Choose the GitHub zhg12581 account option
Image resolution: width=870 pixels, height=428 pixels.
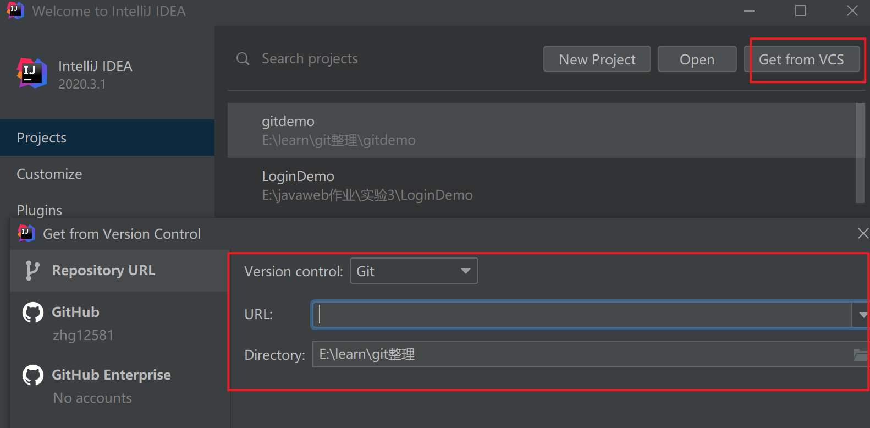click(x=120, y=323)
